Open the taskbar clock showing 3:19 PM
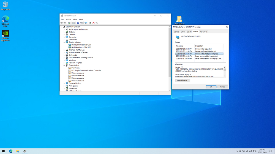275x154 pixels. (262, 151)
